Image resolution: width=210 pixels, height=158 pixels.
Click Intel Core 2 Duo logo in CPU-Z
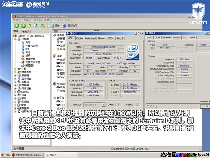click(132, 52)
